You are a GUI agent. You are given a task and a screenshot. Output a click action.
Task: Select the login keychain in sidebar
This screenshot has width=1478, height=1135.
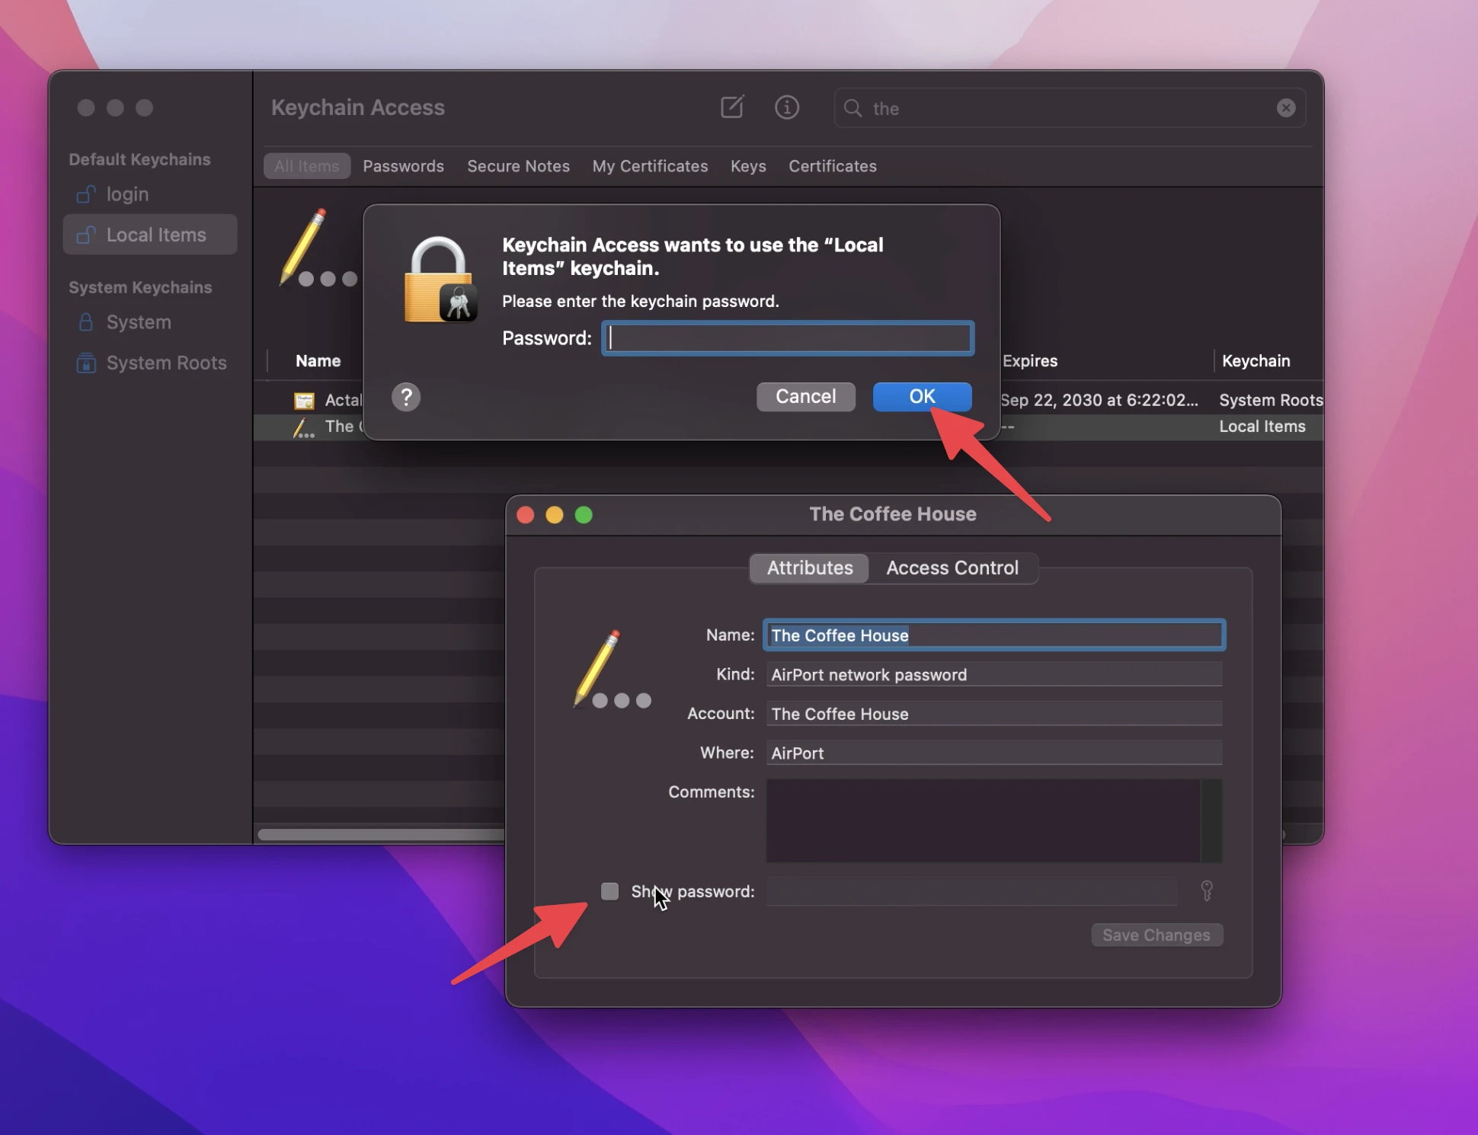pos(150,194)
